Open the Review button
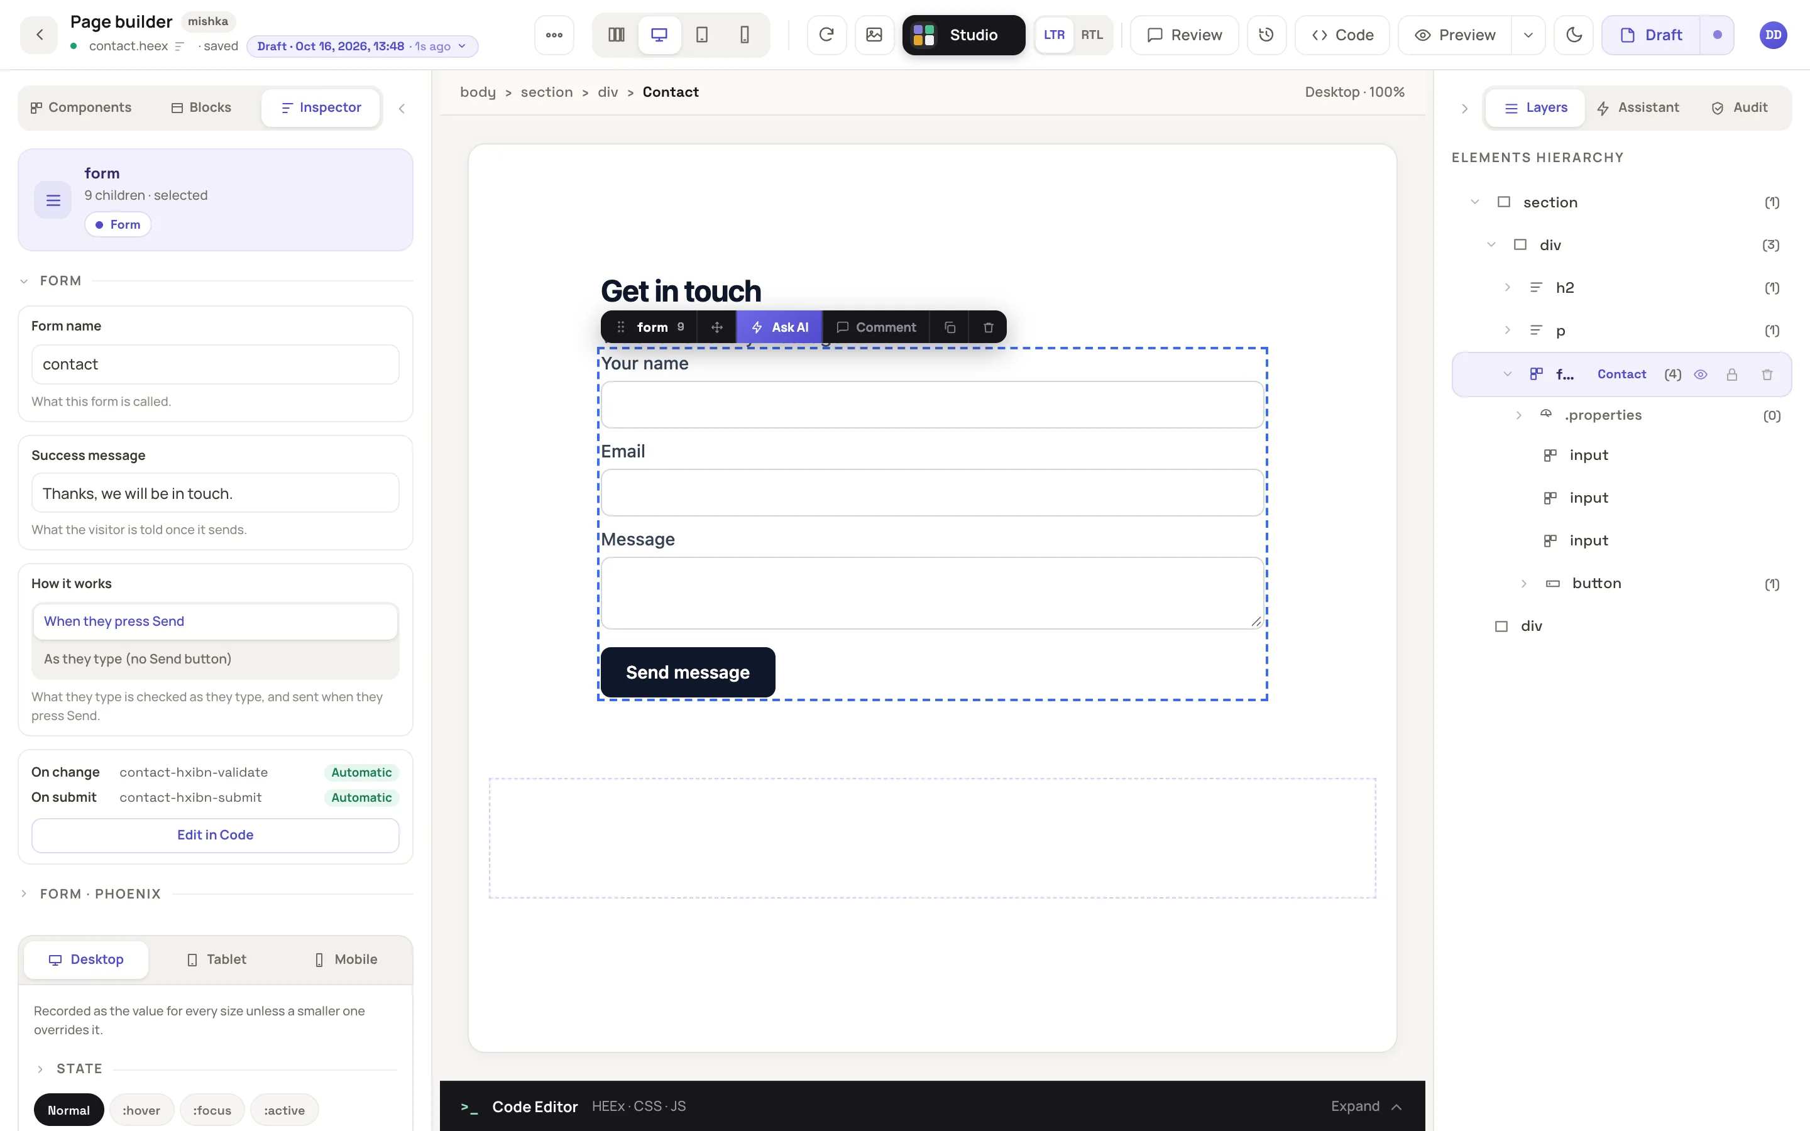1810x1131 pixels. click(1184, 35)
